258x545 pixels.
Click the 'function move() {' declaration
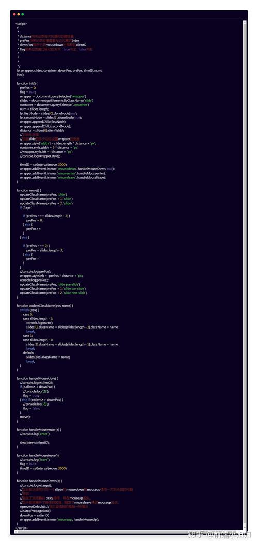(29, 190)
